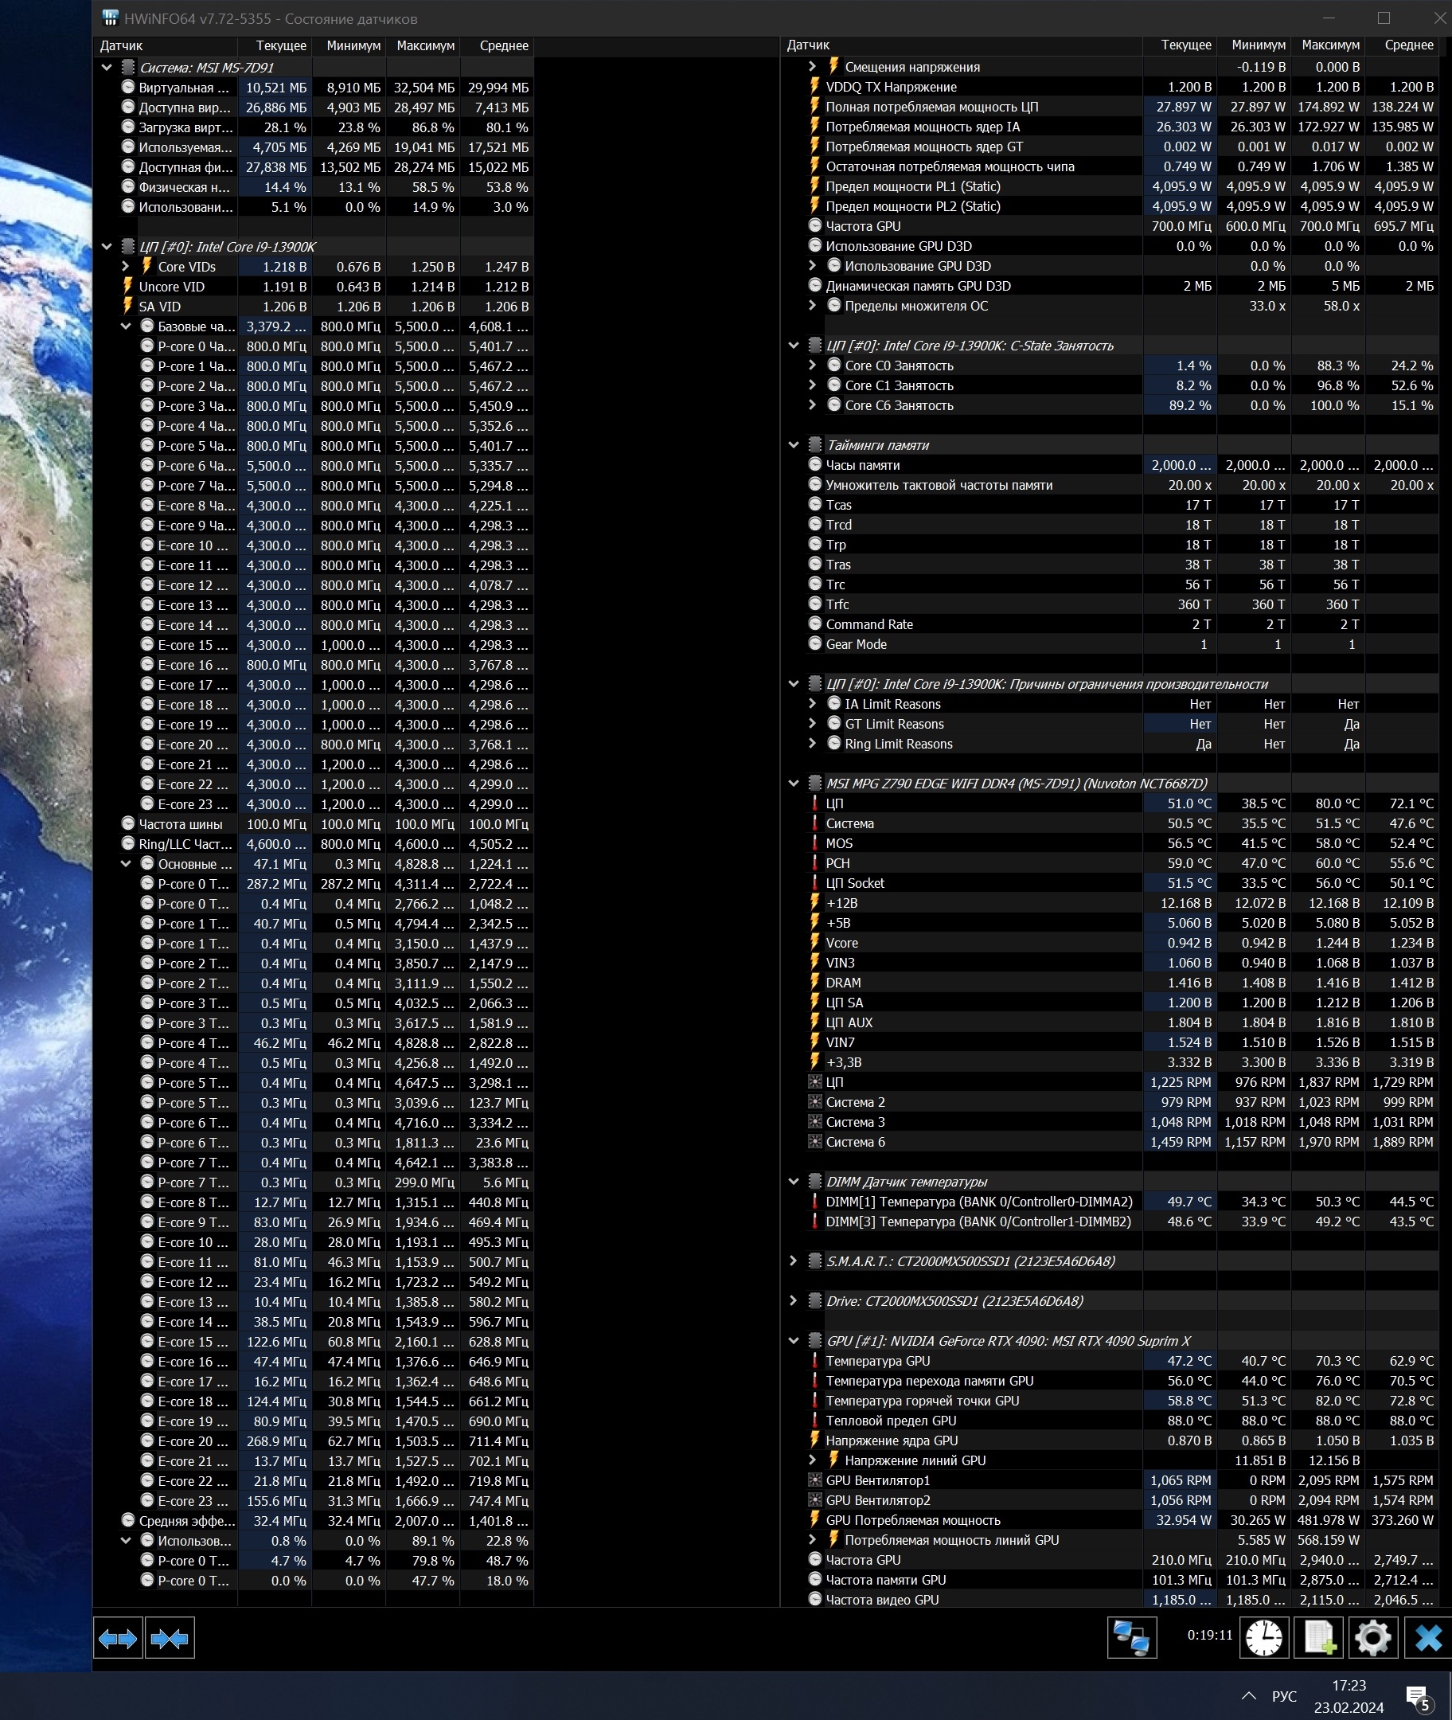
Task: Click the fan icon beside Система 6
Action: coord(815,1142)
